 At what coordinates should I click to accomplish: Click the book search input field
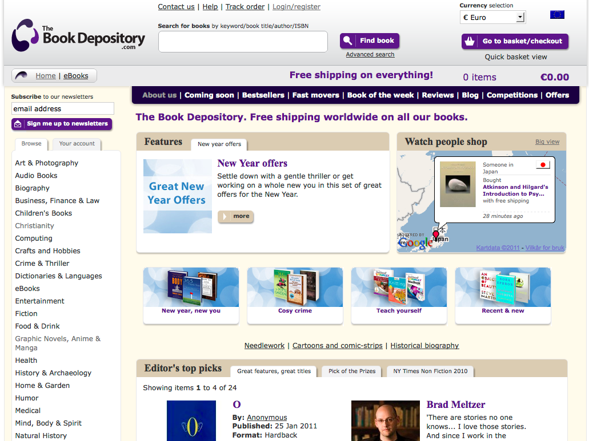[x=243, y=42]
